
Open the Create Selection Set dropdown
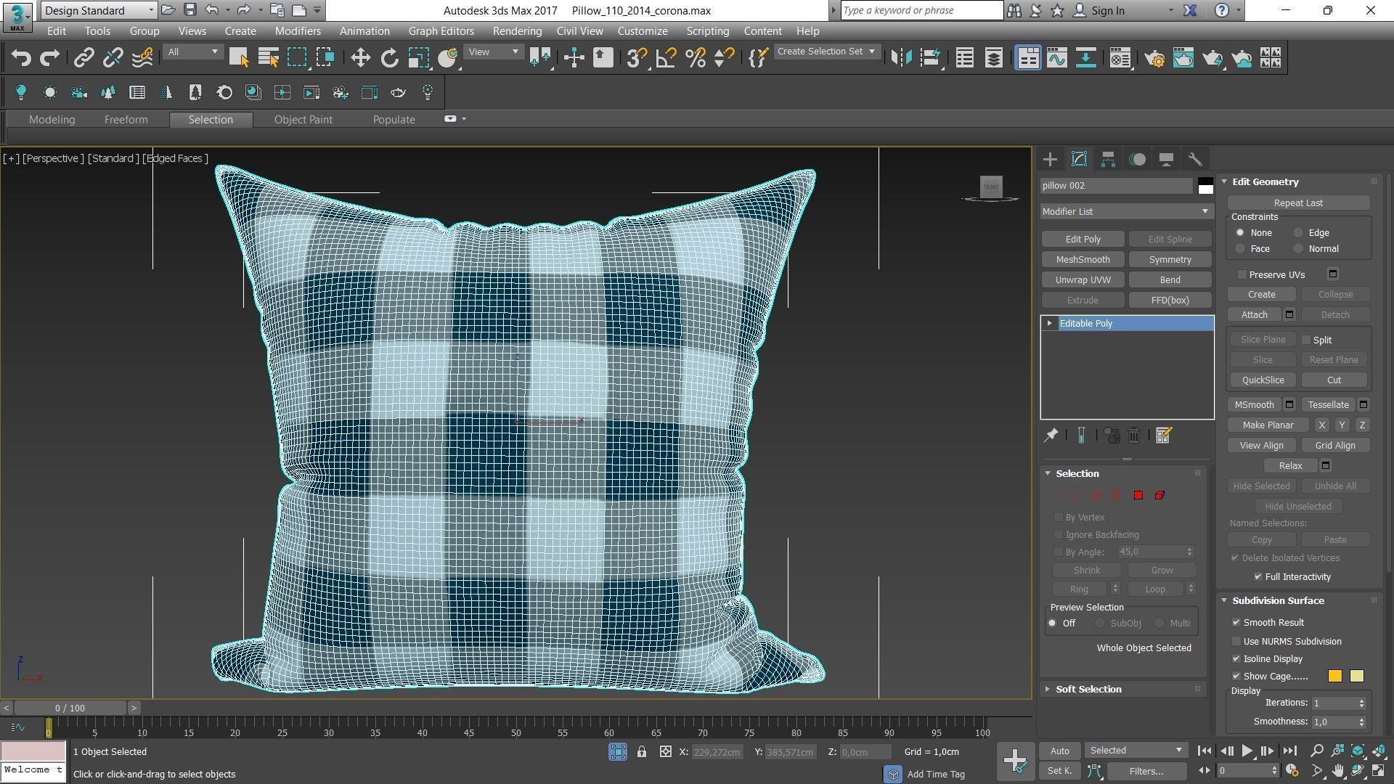tap(826, 52)
